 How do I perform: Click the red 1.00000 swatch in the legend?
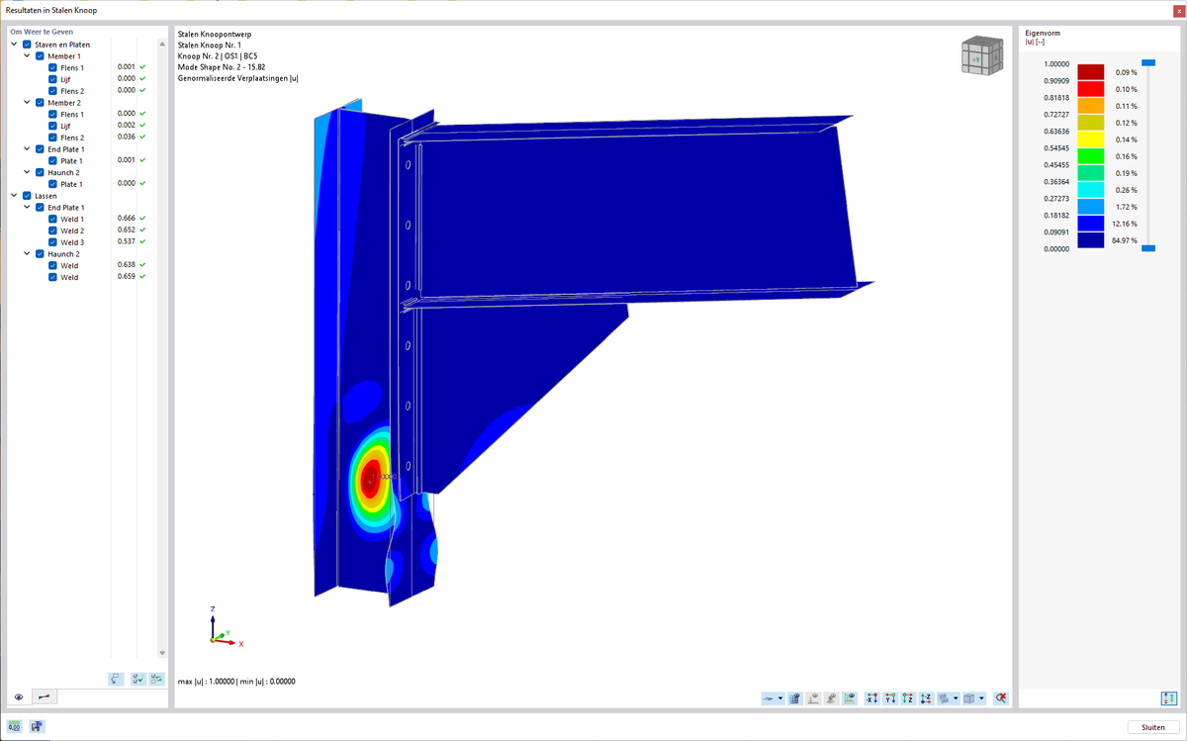1092,71
